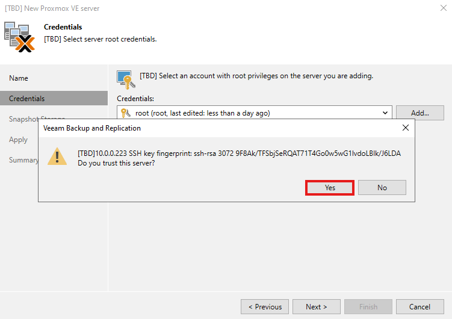Cancel the new server wizard

coord(420,307)
